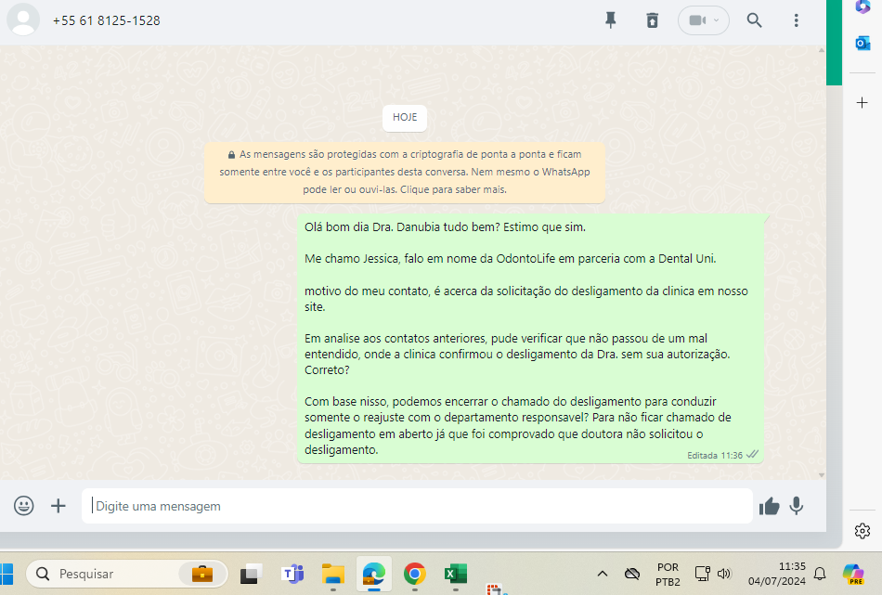Click the trash delete chat icon

652,20
